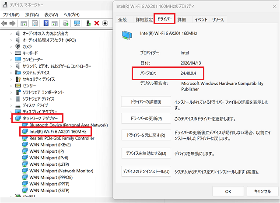Click the ドライバーを元に戻す(R) button
The width and height of the screenshot is (280, 203).
coord(146,135)
